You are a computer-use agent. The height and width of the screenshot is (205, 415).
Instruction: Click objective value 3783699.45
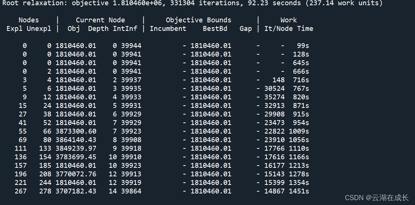pyautogui.click(x=76, y=157)
